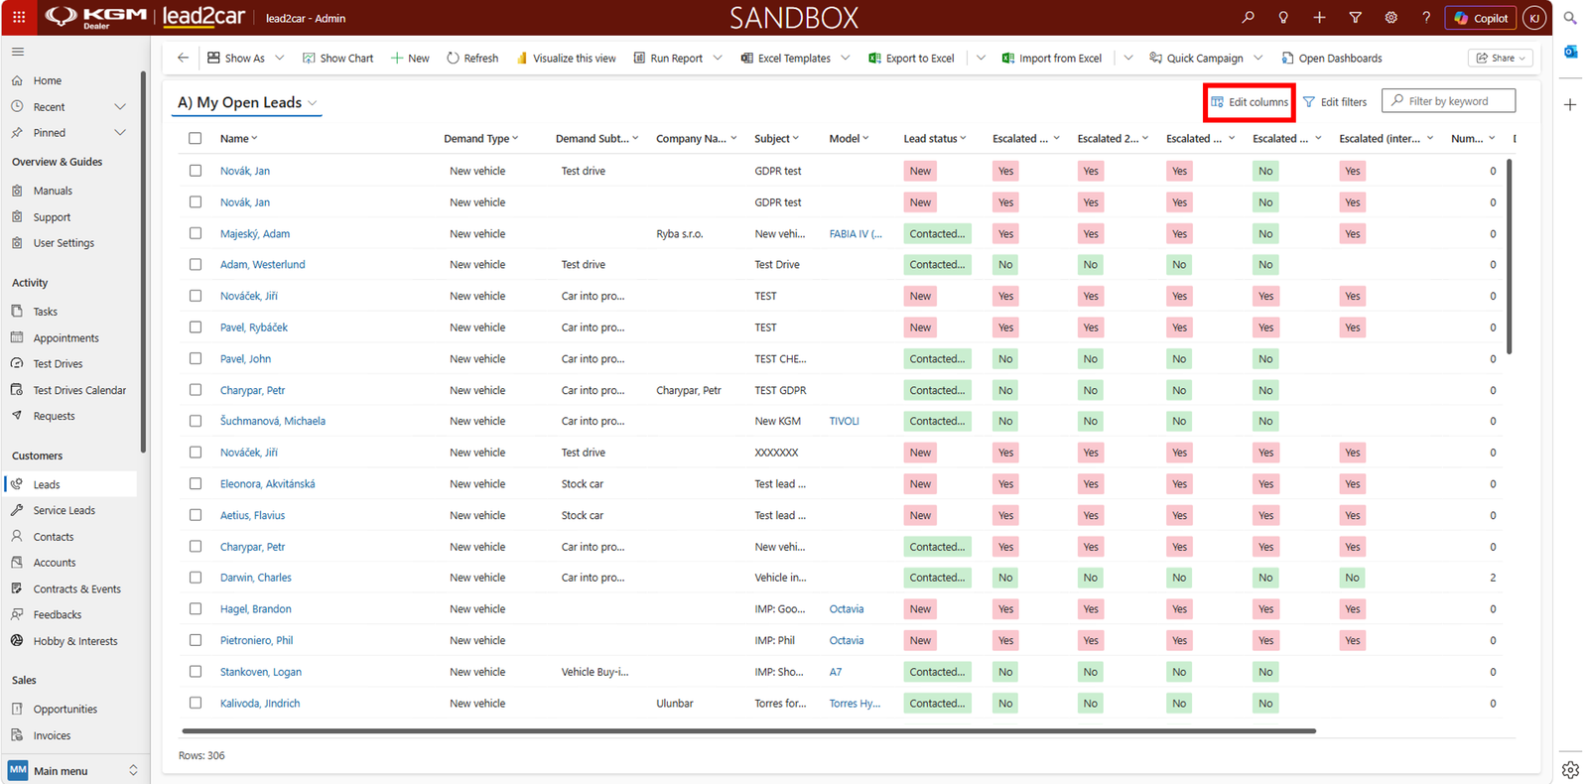Expand the A) My Open Leads view selector
The height and width of the screenshot is (784, 1588).
coord(312,103)
